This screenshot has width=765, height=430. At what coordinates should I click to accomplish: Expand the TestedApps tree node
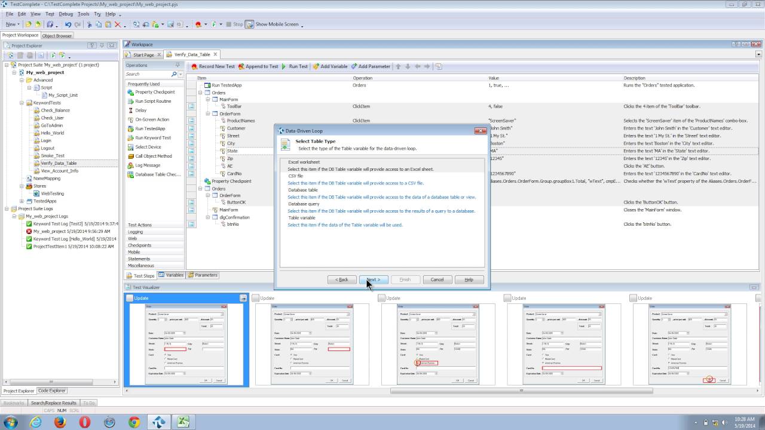(x=22, y=201)
